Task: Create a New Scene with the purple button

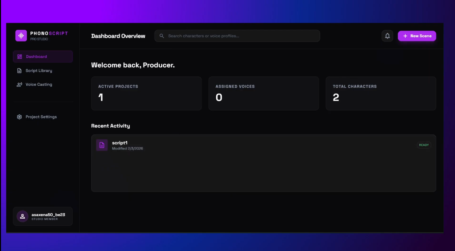Action: pyautogui.click(x=417, y=36)
